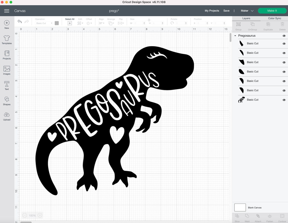Screen dimensions: 288x223
Task: Click the Contour icon
Action: point(282,217)
